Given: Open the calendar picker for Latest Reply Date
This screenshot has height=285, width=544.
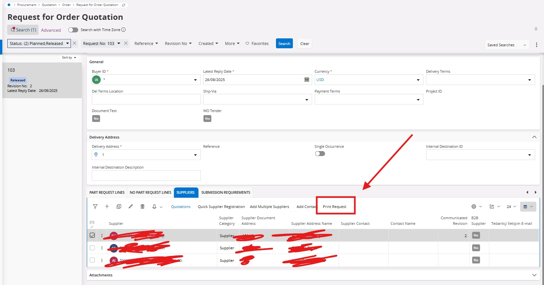Looking at the screenshot, I should pos(307,80).
